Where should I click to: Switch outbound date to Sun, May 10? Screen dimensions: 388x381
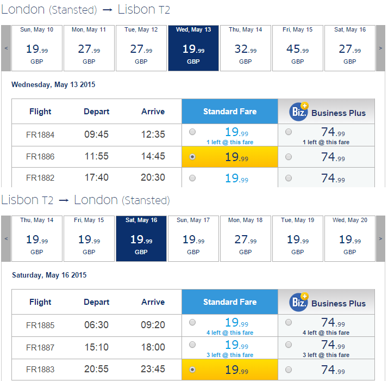pos(37,48)
